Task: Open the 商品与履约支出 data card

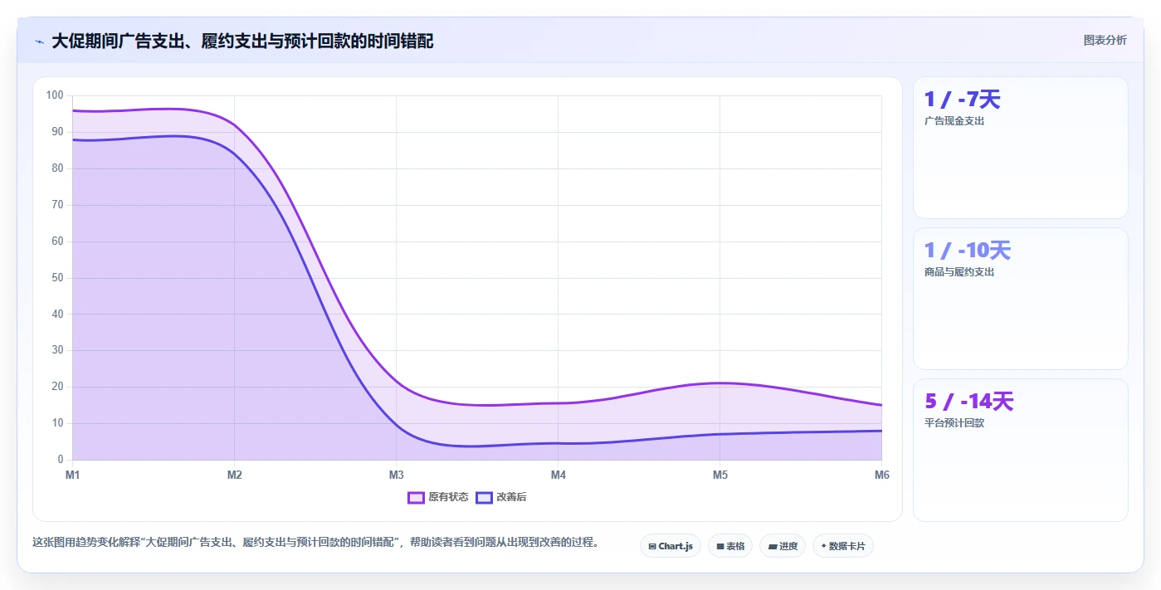Action: [1021, 299]
